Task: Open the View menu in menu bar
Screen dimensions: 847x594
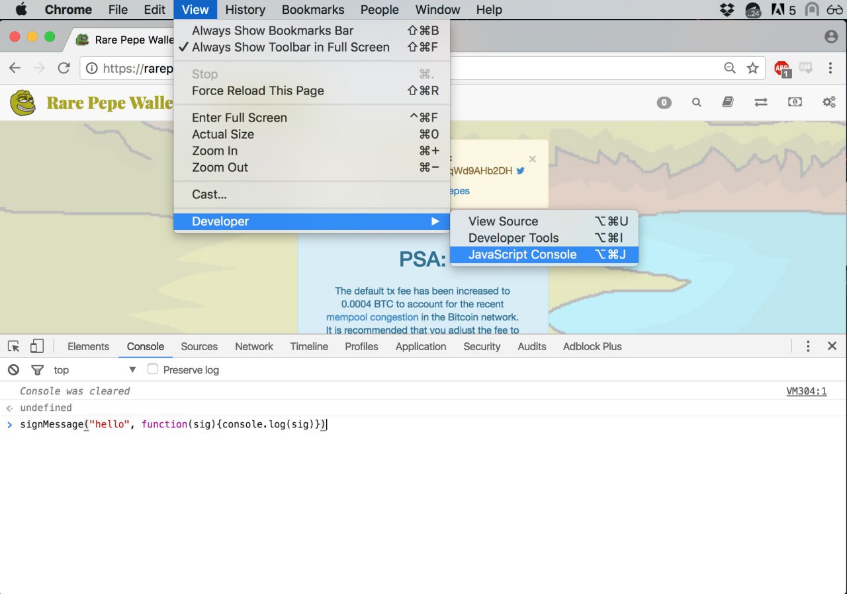Action: coord(195,10)
